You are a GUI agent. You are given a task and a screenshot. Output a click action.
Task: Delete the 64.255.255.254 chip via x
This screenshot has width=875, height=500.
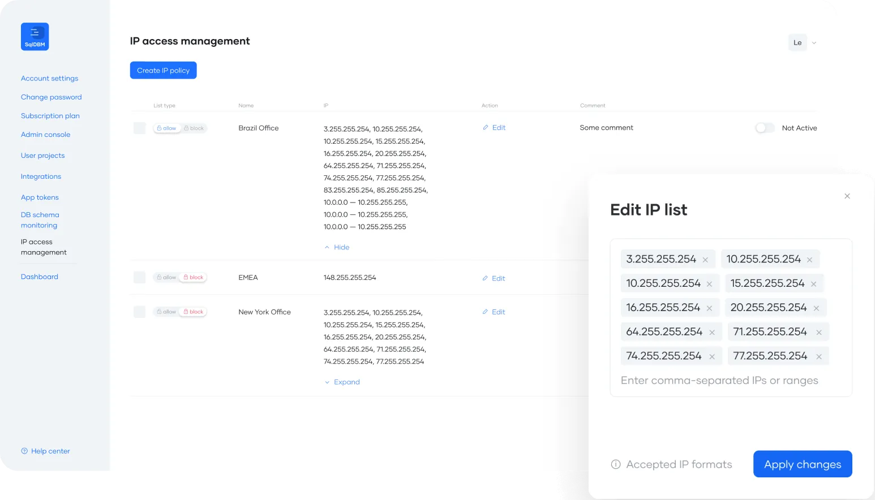point(712,333)
